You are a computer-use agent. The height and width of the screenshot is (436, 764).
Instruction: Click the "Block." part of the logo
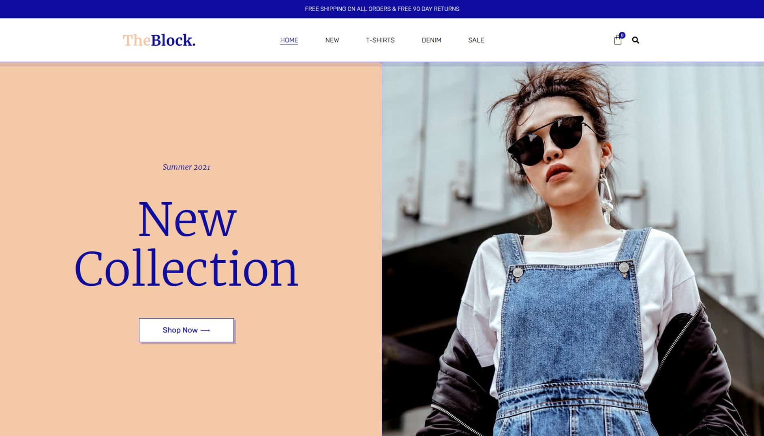pyautogui.click(x=173, y=40)
